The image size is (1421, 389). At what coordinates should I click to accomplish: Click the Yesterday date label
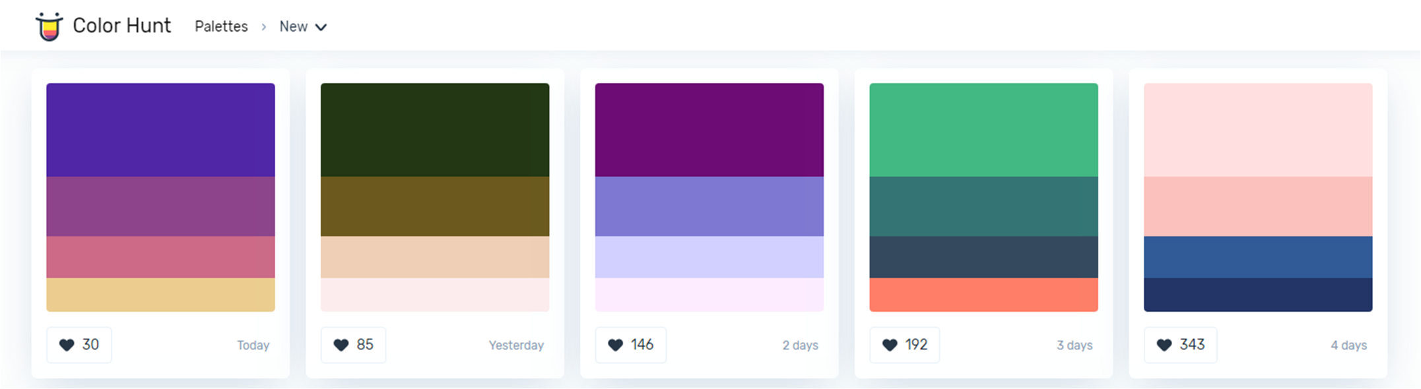(516, 345)
